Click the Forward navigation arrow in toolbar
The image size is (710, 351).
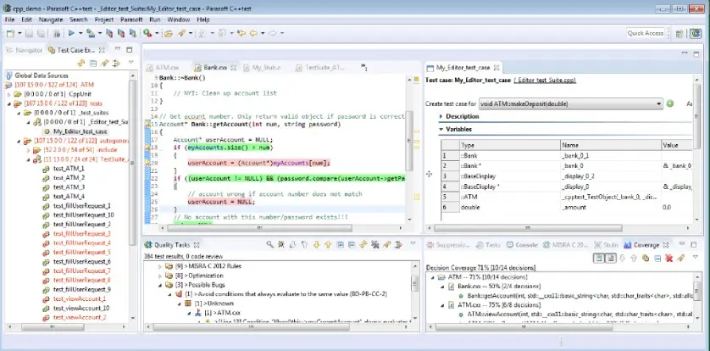click(x=273, y=33)
